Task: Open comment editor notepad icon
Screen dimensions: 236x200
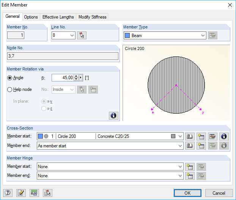Action: tap(21, 193)
